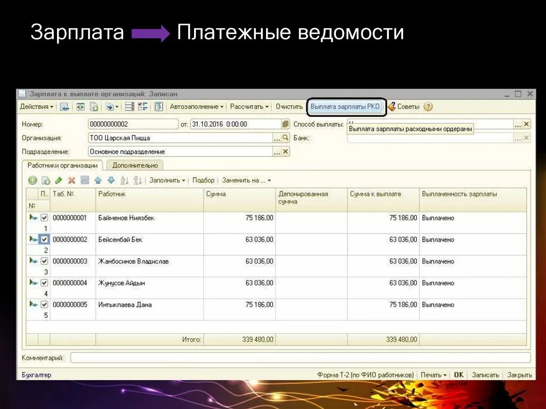Click the Подбор button

(203, 180)
